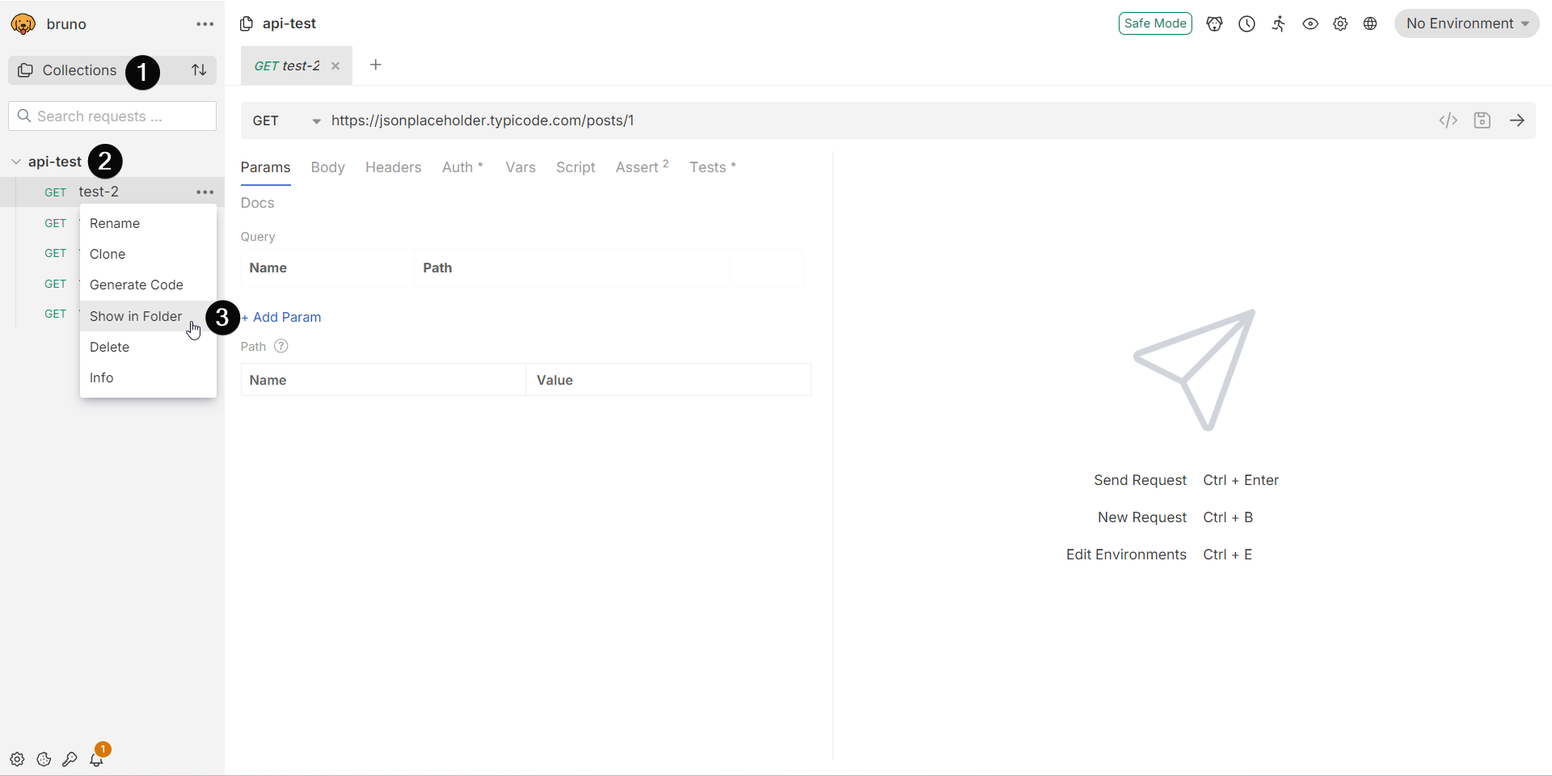Click the Add Param link

pyautogui.click(x=282, y=317)
